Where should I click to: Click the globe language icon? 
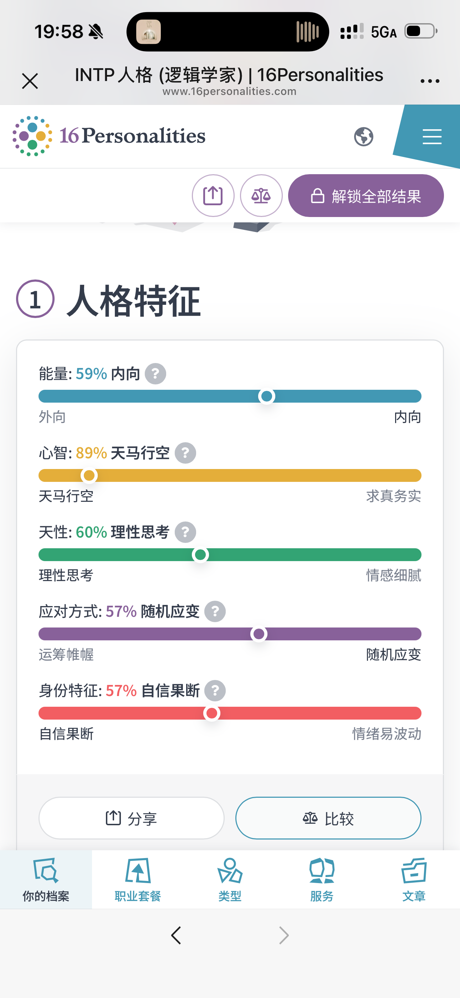click(364, 136)
